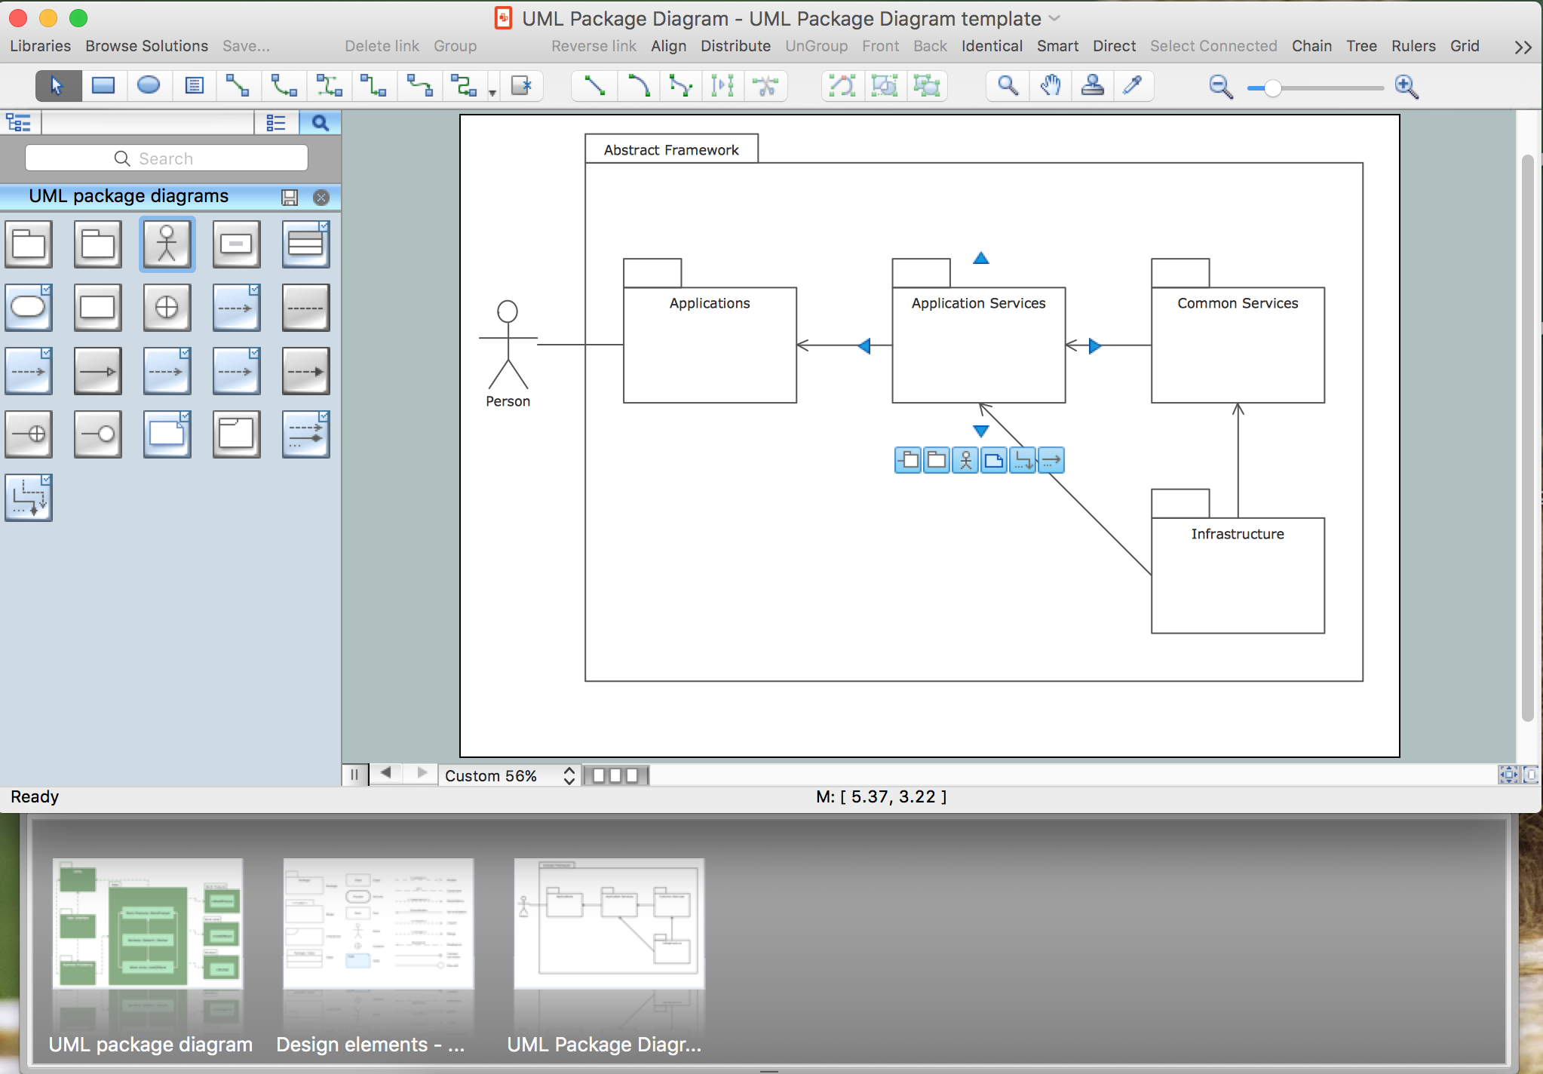Open the UML Package Diagr... template thumbnail

click(609, 922)
